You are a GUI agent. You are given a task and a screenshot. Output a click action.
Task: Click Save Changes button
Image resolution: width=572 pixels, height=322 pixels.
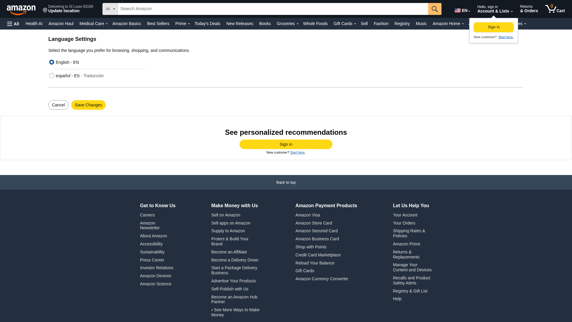pyautogui.click(x=88, y=105)
